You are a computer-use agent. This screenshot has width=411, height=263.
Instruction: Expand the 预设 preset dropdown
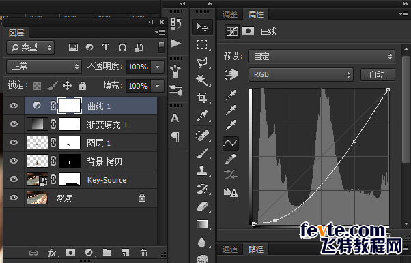(322, 57)
